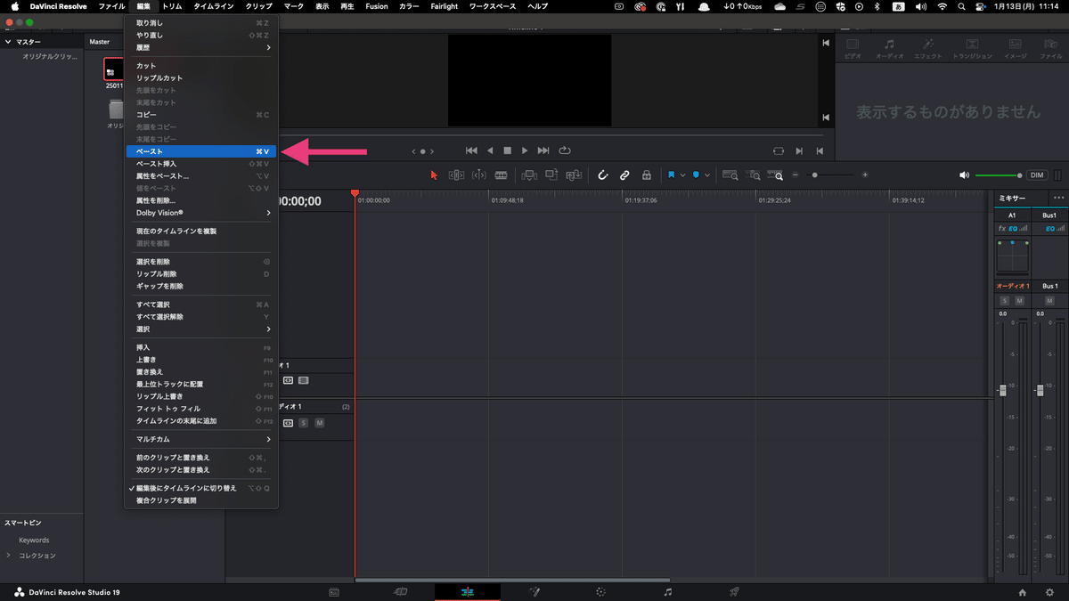
Task: Select the arrow Selection Mode tool
Action: (x=434, y=175)
